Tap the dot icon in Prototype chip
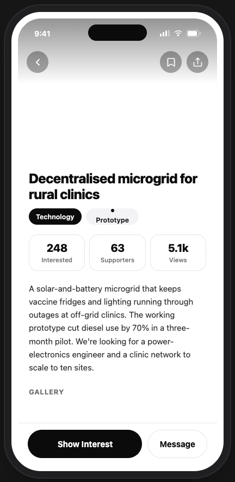 click(x=113, y=211)
